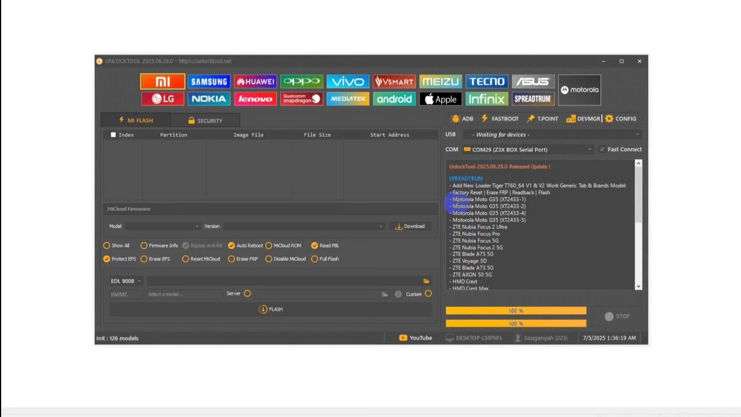
Task: Click Souganyah (223) user in status bar
Action: click(541, 338)
